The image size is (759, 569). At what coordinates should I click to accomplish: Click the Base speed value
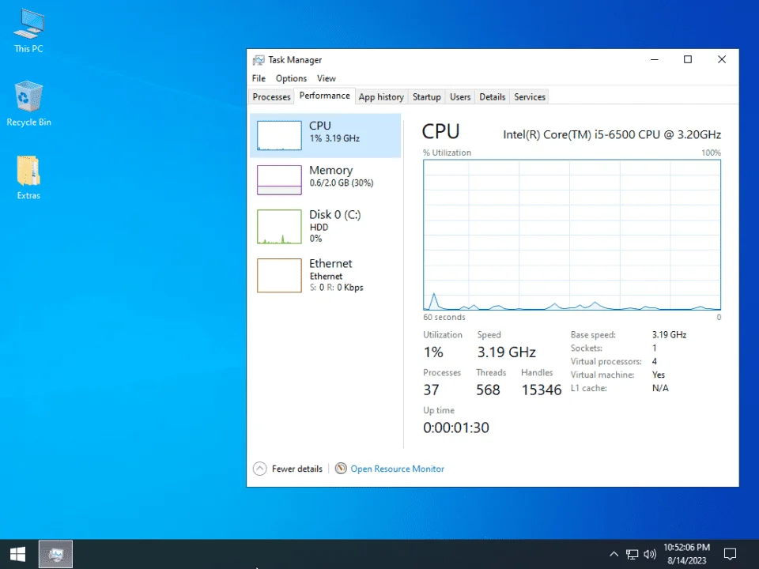point(669,335)
